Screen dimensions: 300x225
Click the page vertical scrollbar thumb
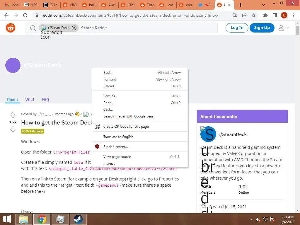tap(297, 30)
